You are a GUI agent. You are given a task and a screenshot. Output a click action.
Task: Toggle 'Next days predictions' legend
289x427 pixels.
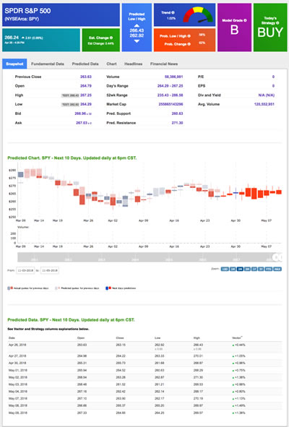pos(121,288)
